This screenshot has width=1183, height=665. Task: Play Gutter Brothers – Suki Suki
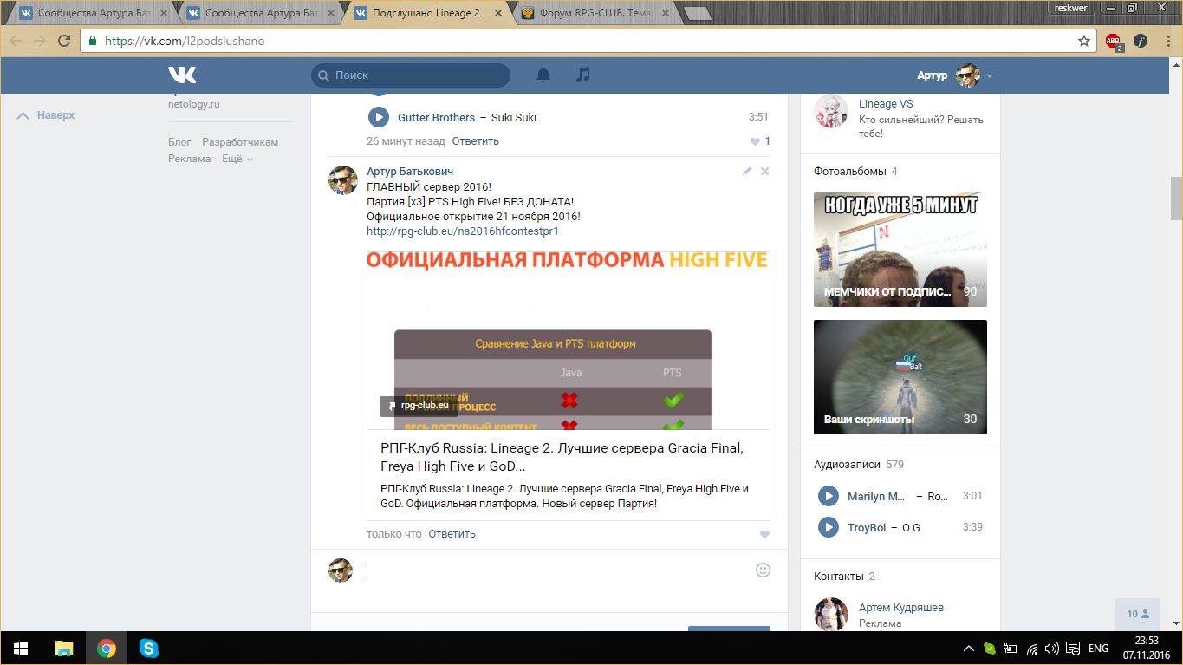[378, 117]
